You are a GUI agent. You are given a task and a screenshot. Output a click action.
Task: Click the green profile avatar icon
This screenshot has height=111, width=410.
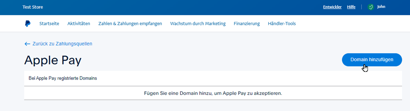click(x=371, y=7)
